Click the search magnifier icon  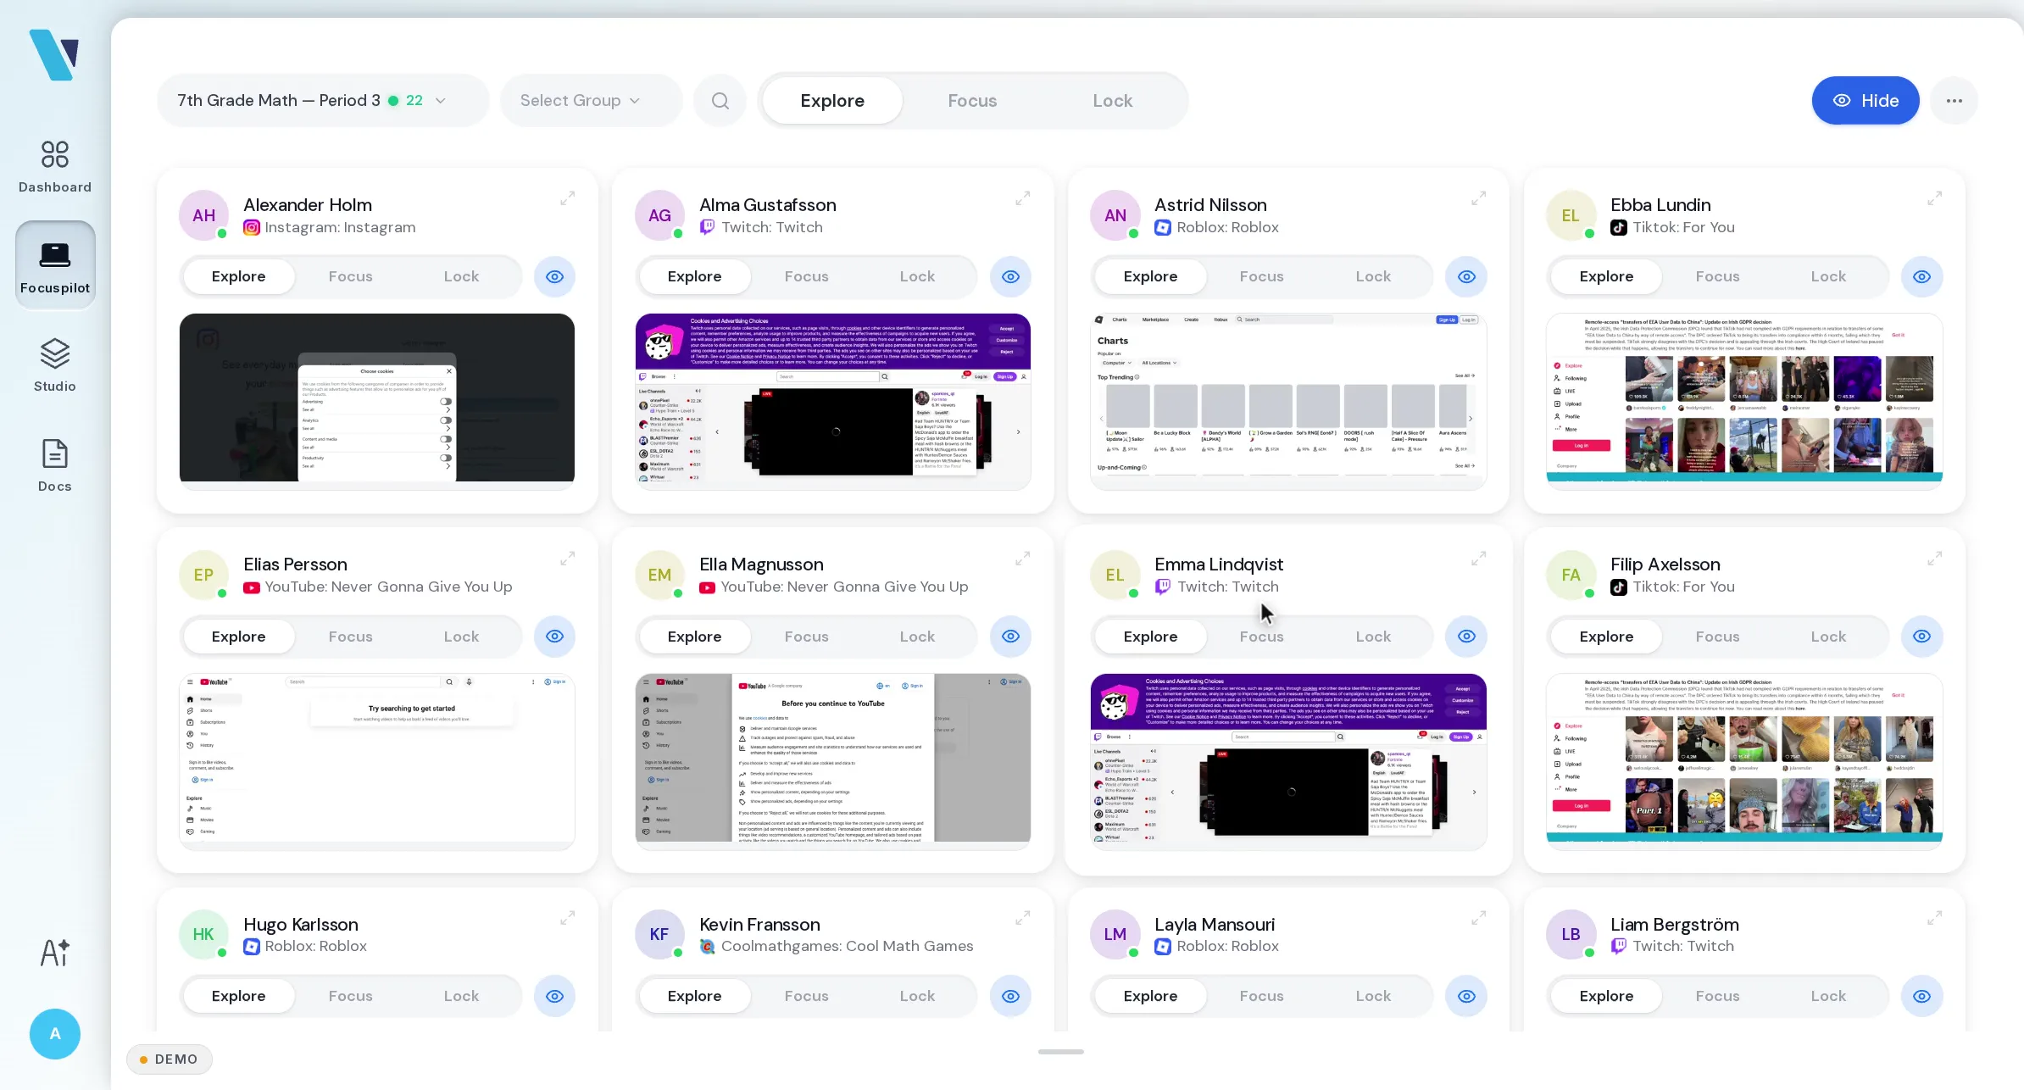(720, 101)
